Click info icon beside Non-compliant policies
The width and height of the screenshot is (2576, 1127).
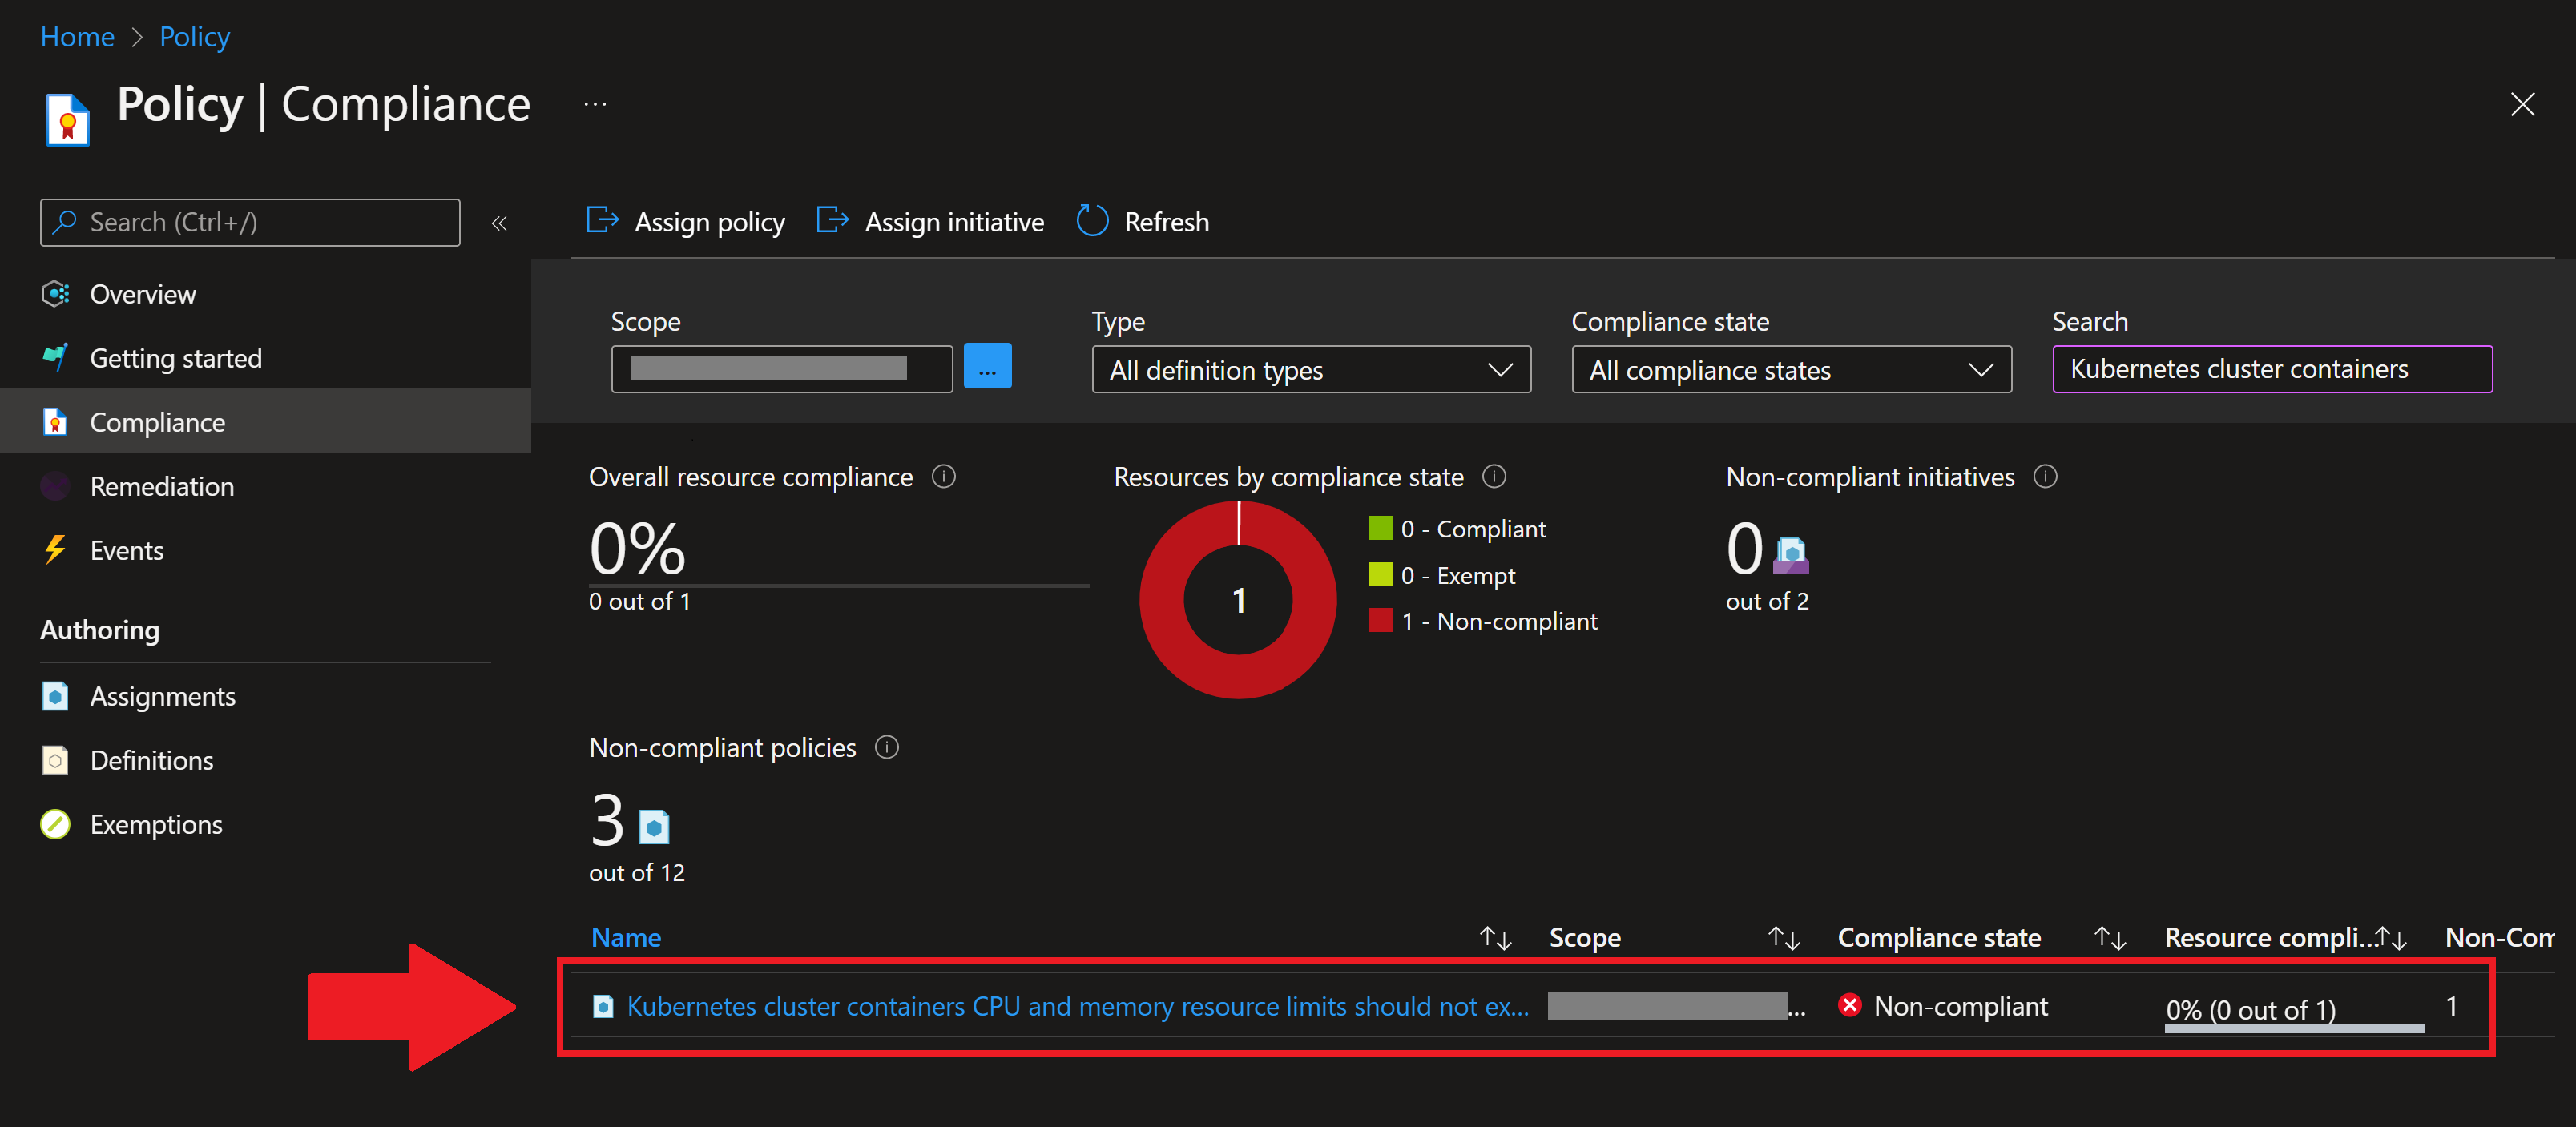[x=886, y=747]
